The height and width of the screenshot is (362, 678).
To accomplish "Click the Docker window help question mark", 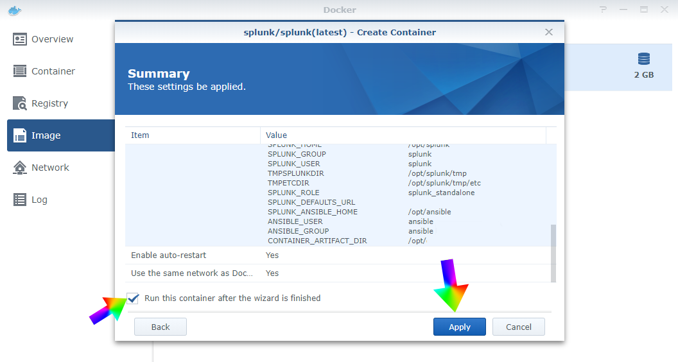I will pos(603,10).
